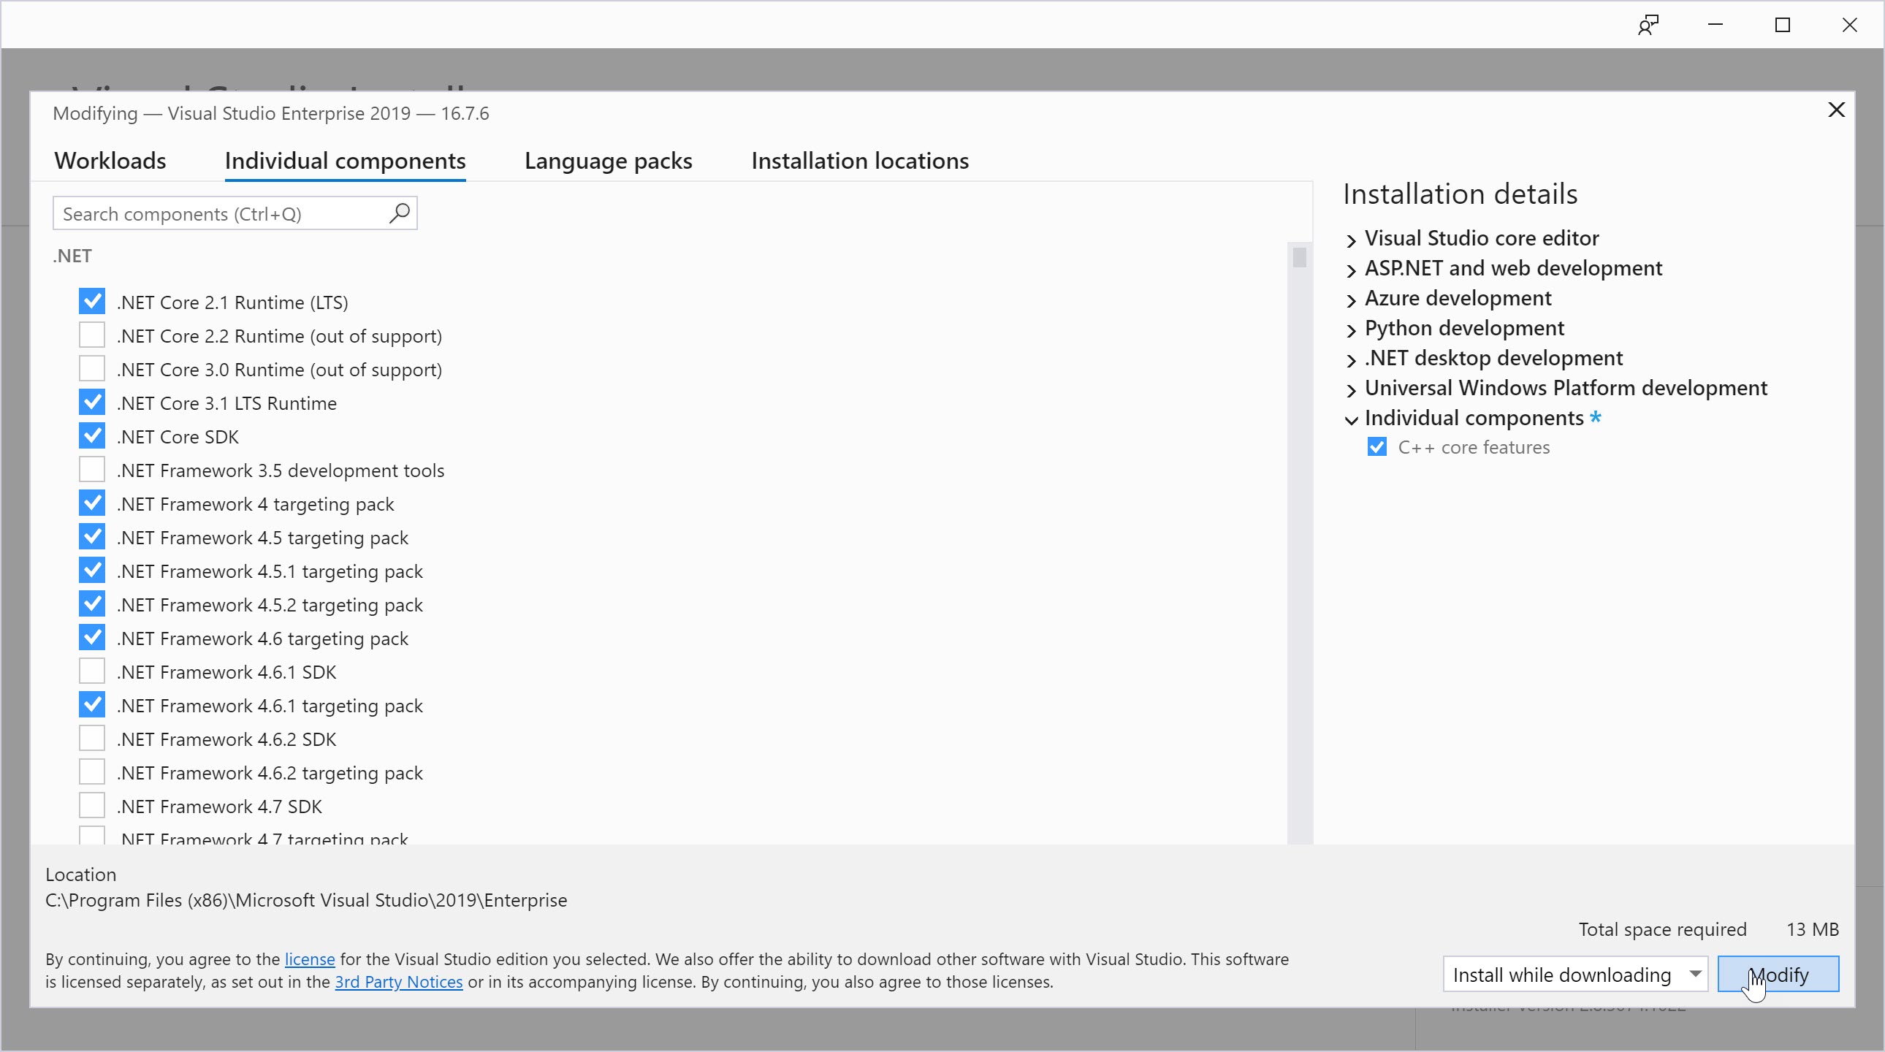Switch to the Workloads tab

(110, 159)
